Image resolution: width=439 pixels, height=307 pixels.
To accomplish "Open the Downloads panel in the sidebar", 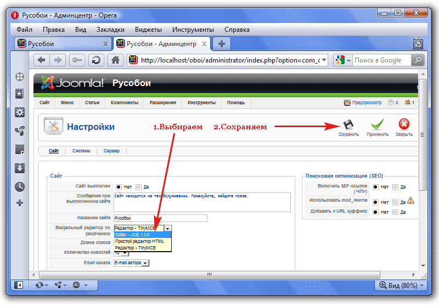I will (20, 168).
